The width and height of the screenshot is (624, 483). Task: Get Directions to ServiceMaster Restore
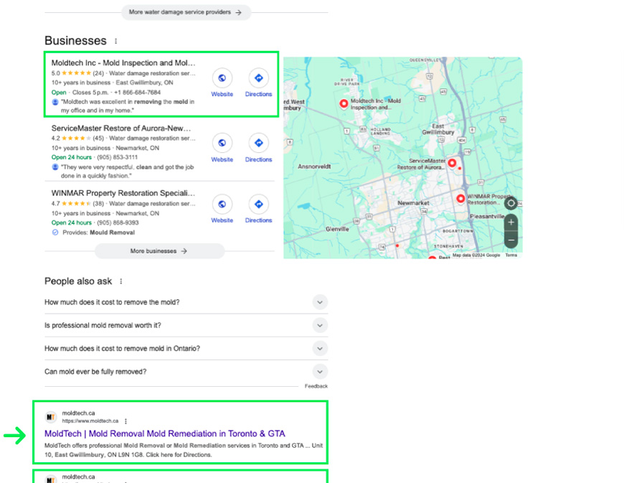click(258, 143)
